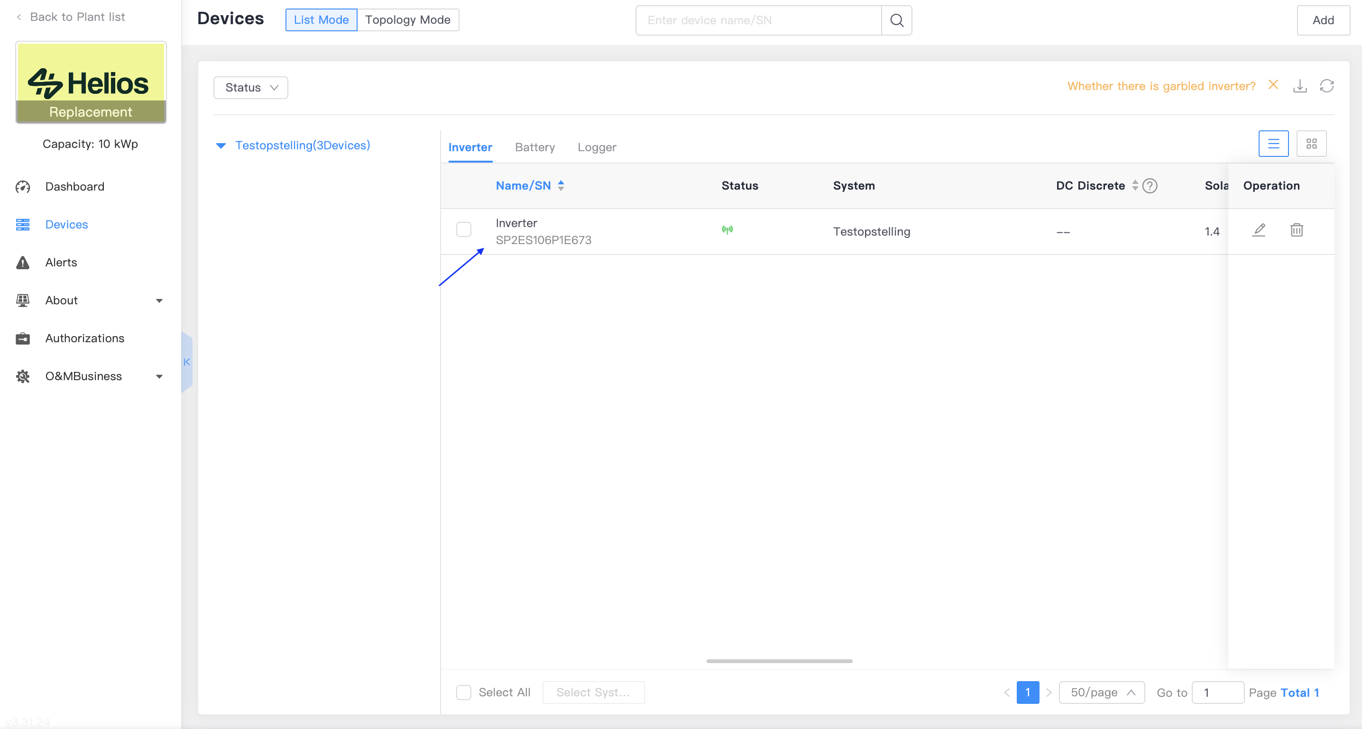The image size is (1362, 729).
Task: Switch to the Logger tab
Action: (597, 147)
